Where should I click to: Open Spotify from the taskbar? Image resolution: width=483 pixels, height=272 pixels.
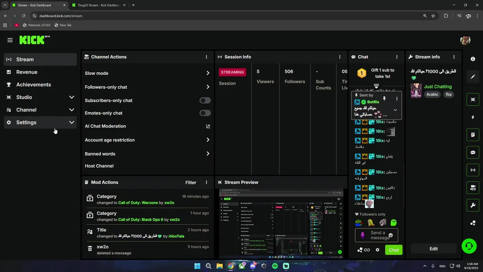pos(275,266)
